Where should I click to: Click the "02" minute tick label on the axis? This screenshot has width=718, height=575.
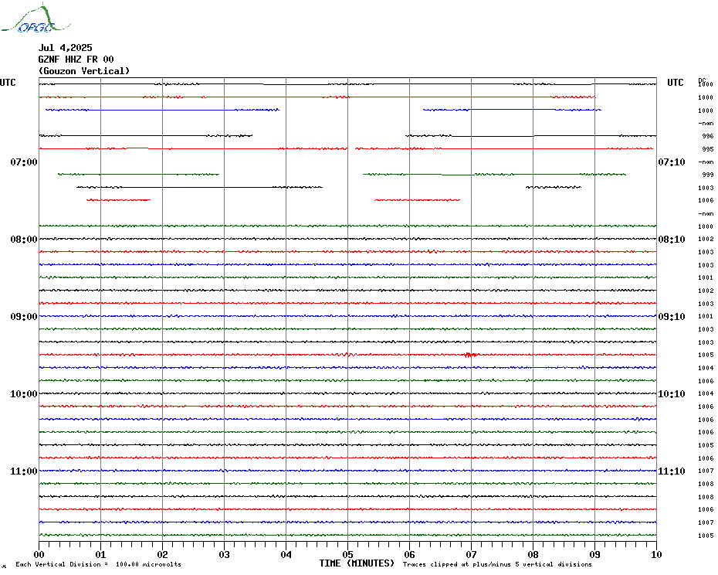163,554
